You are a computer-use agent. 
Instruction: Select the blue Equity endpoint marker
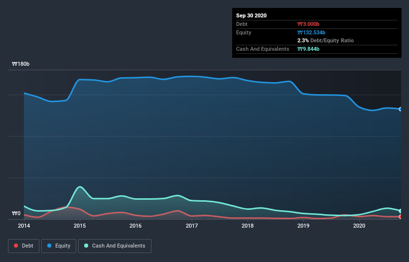(401, 109)
